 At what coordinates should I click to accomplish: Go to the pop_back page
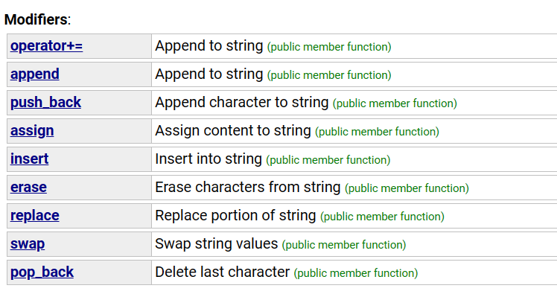[x=42, y=272]
